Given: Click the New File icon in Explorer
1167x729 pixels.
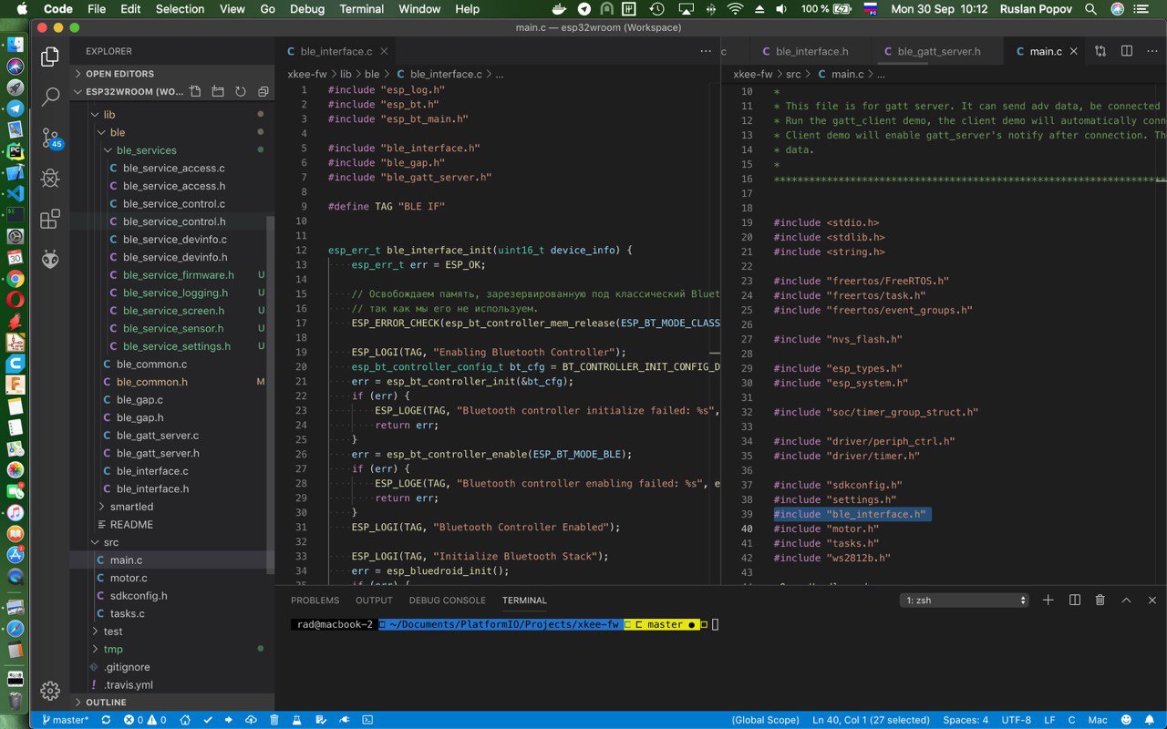Looking at the screenshot, I should pyautogui.click(x=196, y=92).
